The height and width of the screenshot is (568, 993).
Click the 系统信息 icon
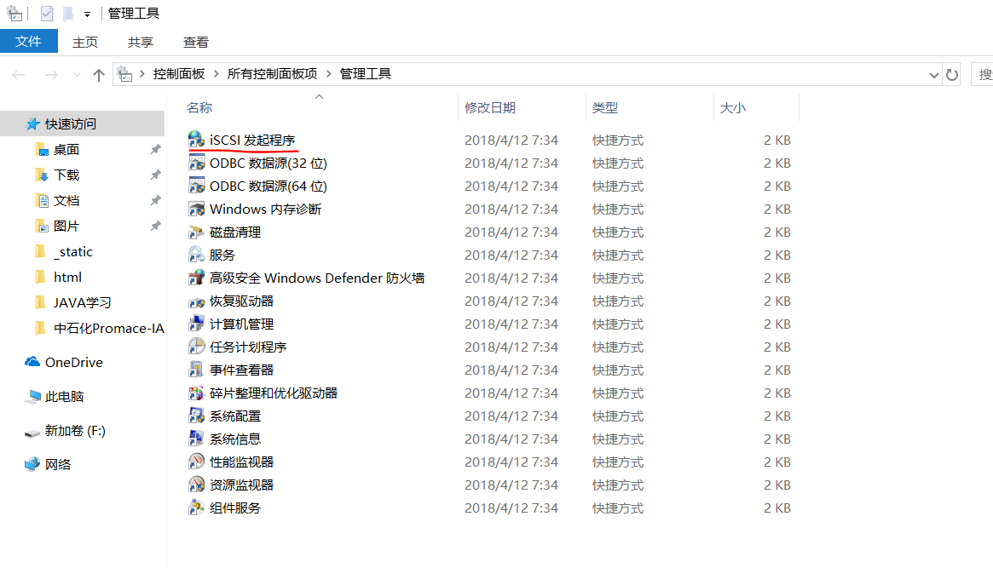tap(196, 439)
